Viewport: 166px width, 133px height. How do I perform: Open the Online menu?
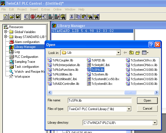57,9
